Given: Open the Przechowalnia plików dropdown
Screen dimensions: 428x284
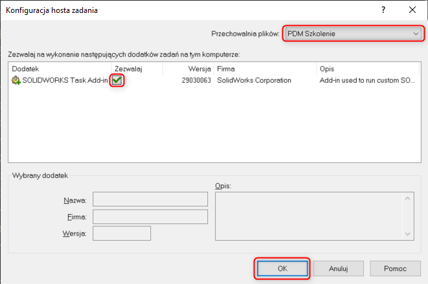Looking at the screenshot, I should pos(353,33).
